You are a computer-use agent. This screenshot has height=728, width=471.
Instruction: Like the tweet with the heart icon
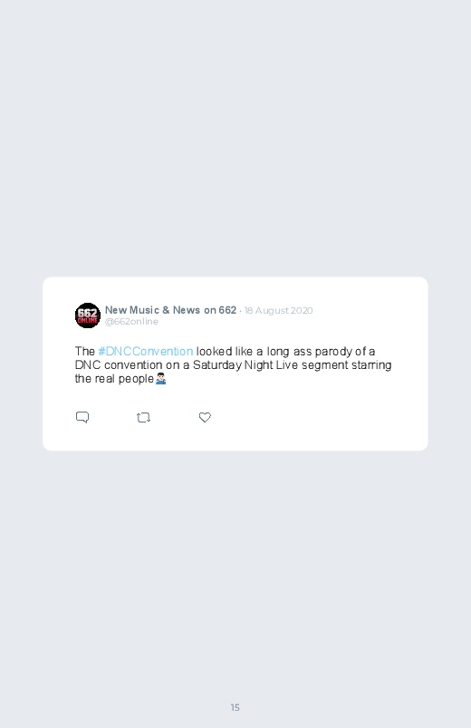[x=205, y=417]
